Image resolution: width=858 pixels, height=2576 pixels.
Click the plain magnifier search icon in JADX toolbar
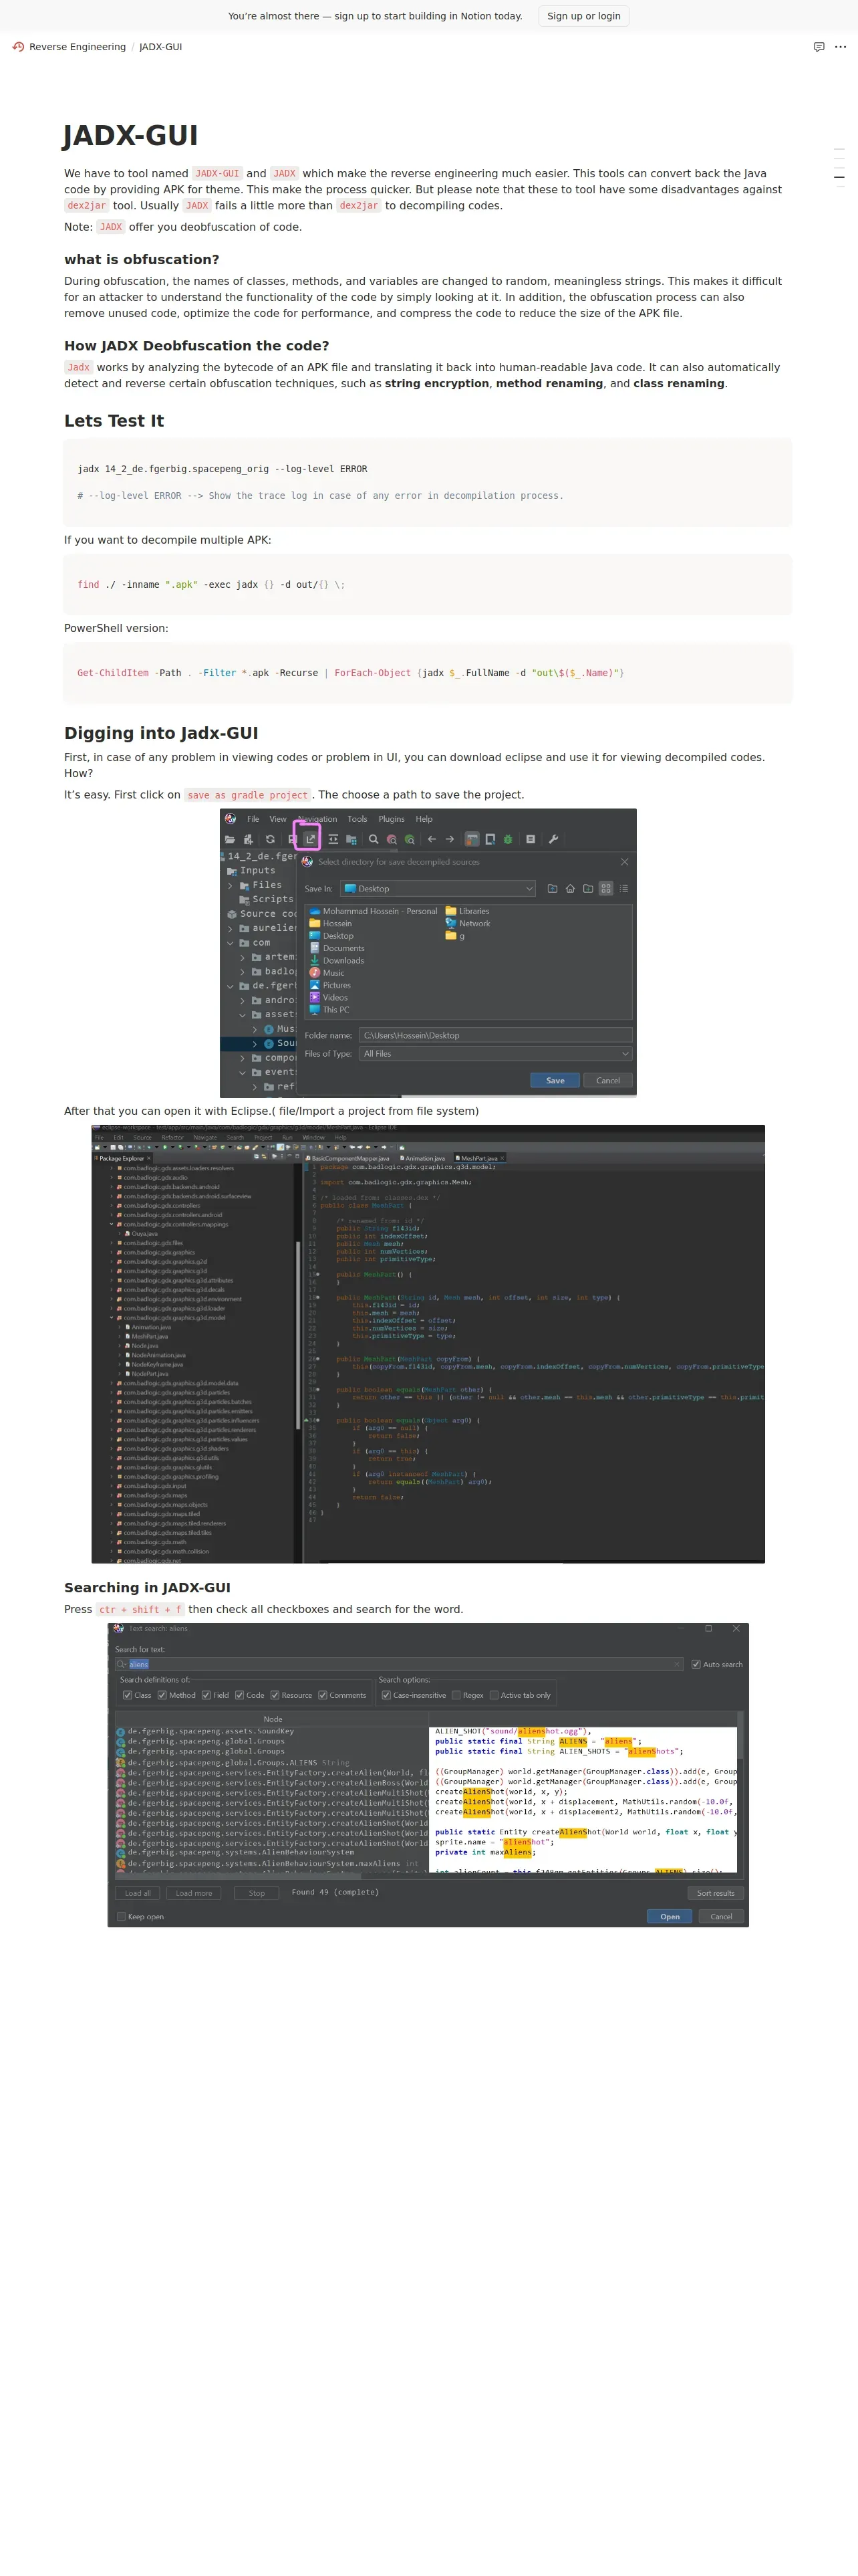(374, 839)
